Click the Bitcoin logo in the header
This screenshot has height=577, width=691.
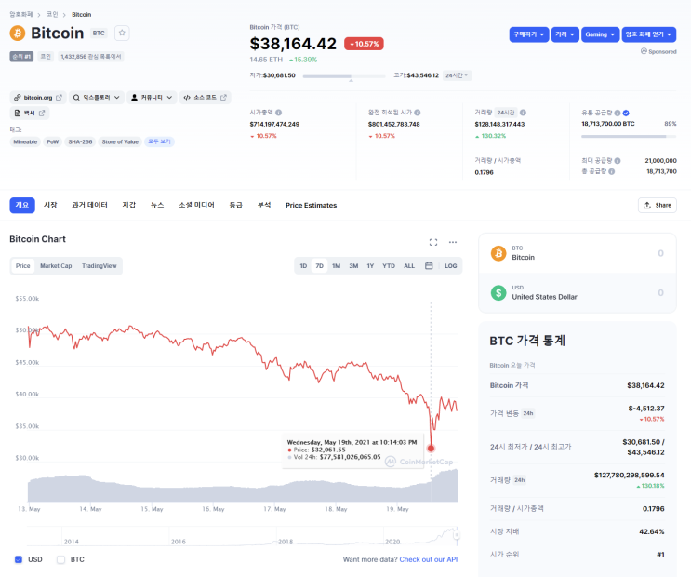[x=17, y=34]
